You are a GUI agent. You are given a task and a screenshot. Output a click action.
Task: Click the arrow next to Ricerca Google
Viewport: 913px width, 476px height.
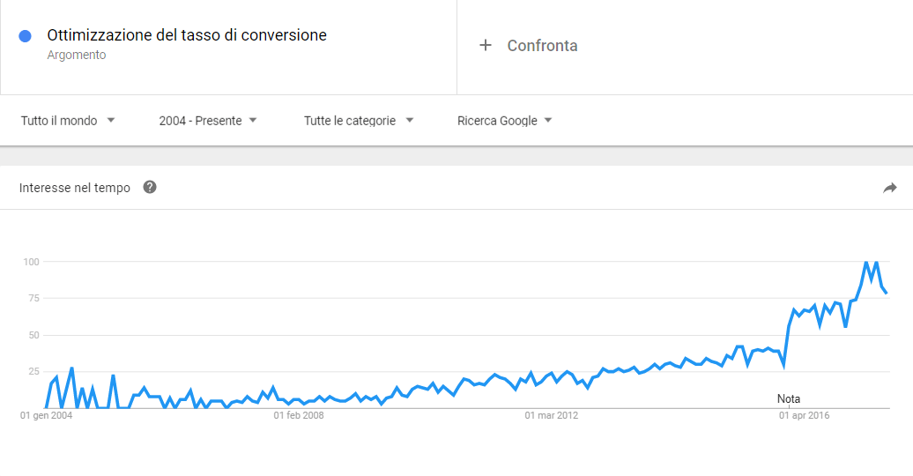point(548,120)
